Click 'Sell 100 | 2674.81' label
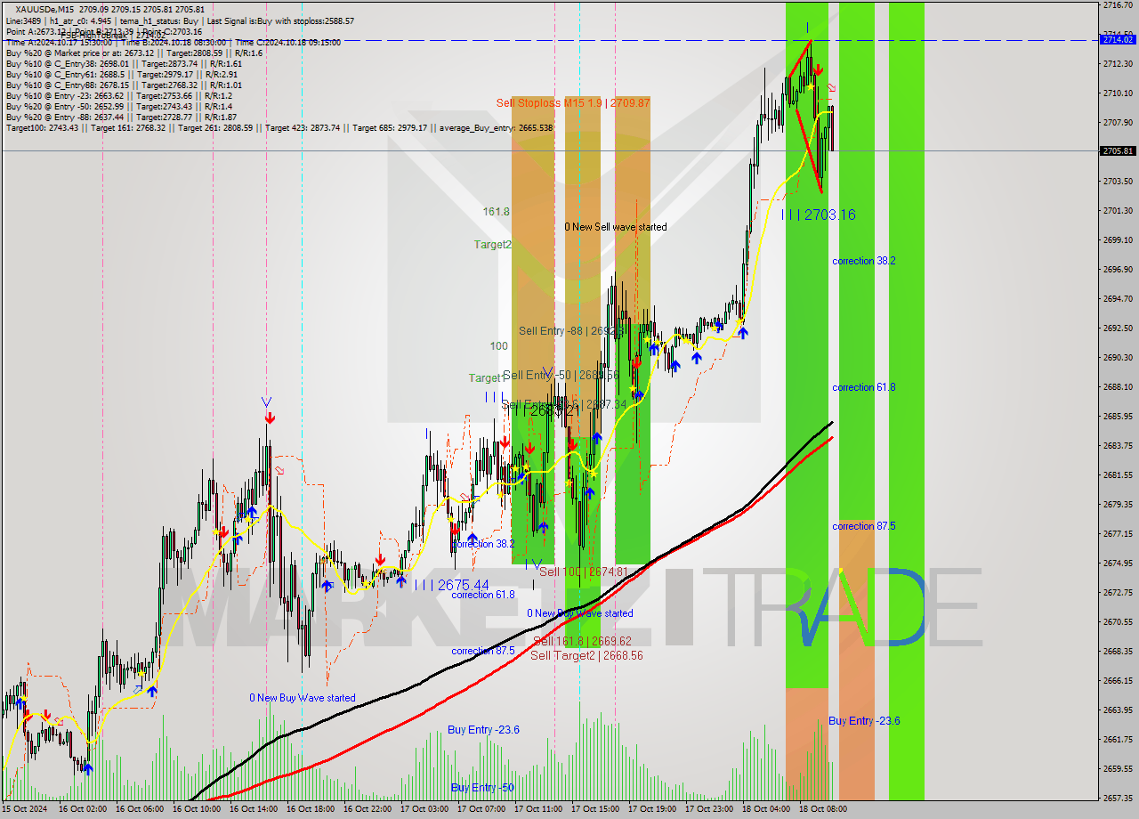The width and height of the screenshot is (1139, 819). tap(584, 572)
